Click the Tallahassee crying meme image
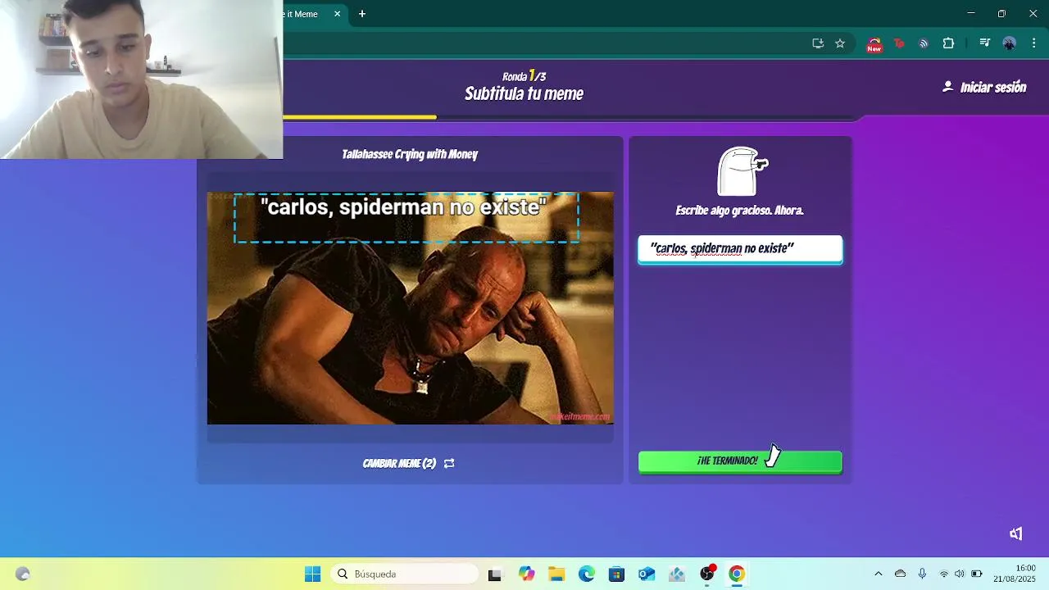Image resolution: width=1049 pixels, height=590 pixels. coord(410,308)
